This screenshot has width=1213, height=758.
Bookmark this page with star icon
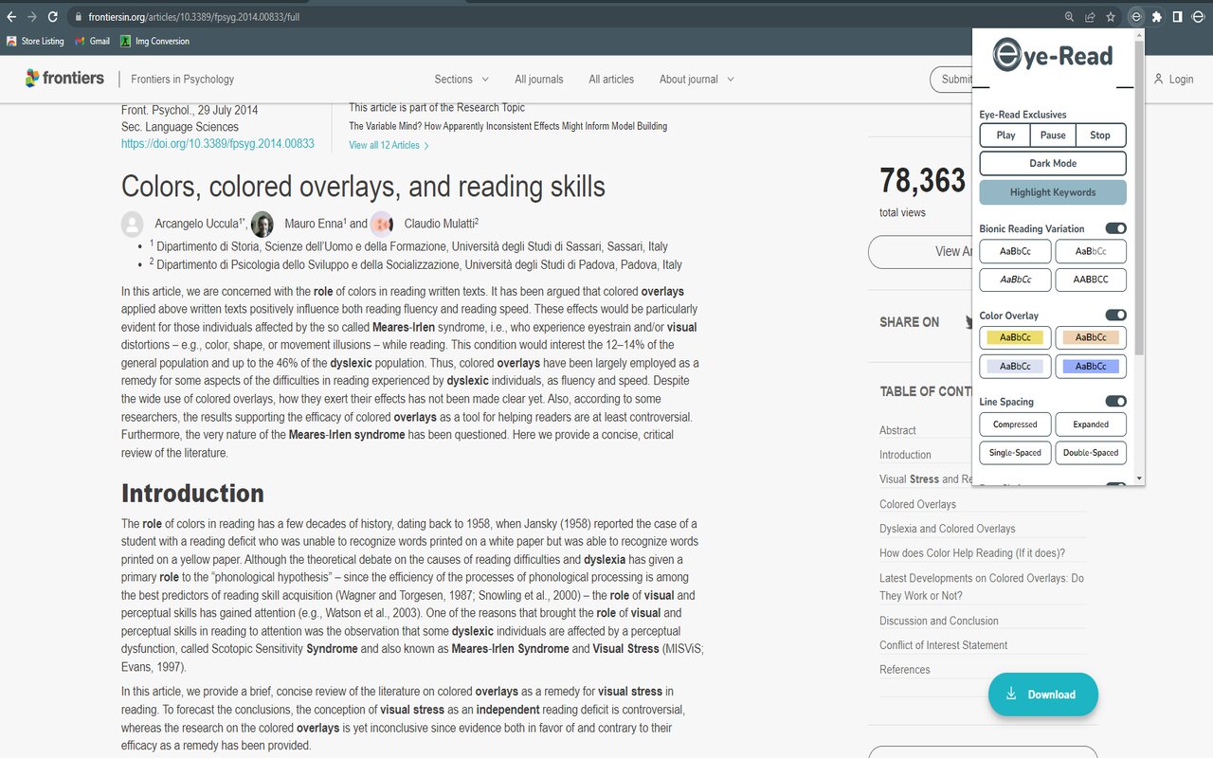pos(1111,17)
